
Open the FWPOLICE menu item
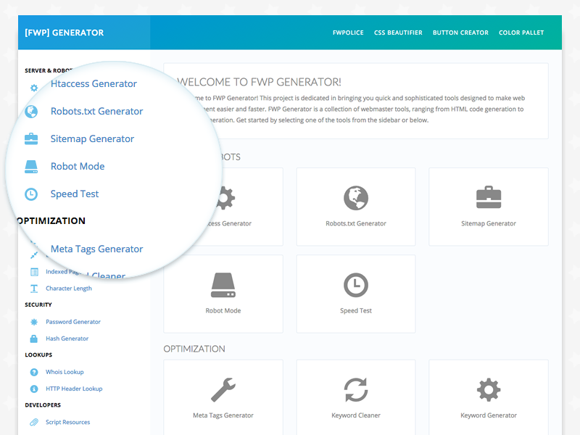click(x=349, y=33)
